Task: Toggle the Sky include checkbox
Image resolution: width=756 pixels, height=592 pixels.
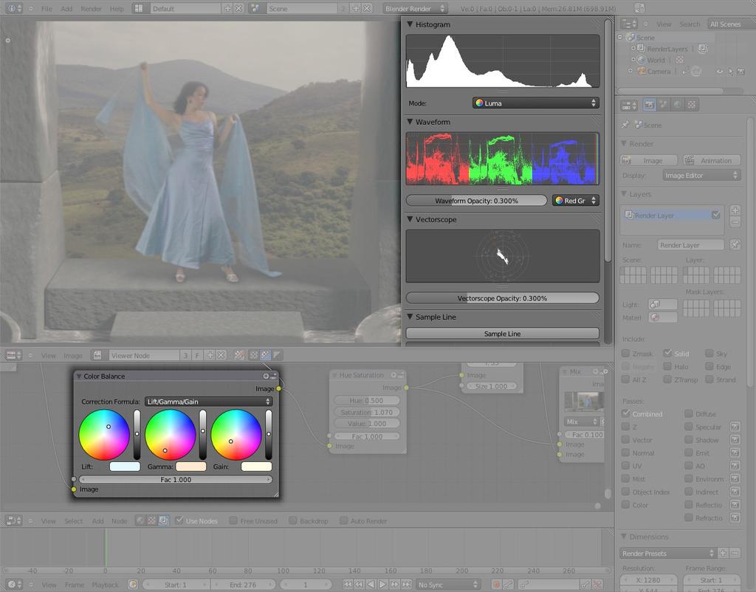Action: [709, 354]
